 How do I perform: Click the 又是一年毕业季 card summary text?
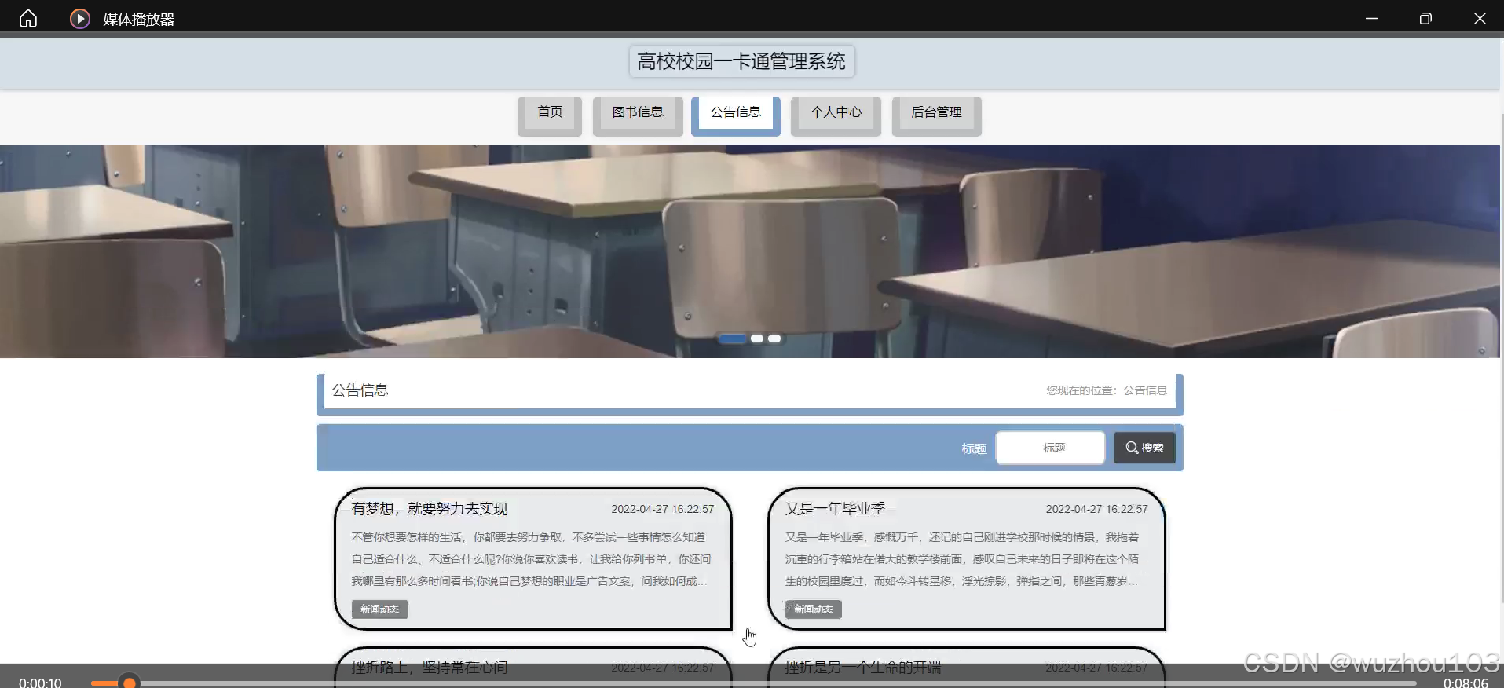963,559
